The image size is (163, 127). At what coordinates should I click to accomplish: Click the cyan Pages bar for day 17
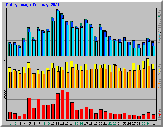click(87, 39)
